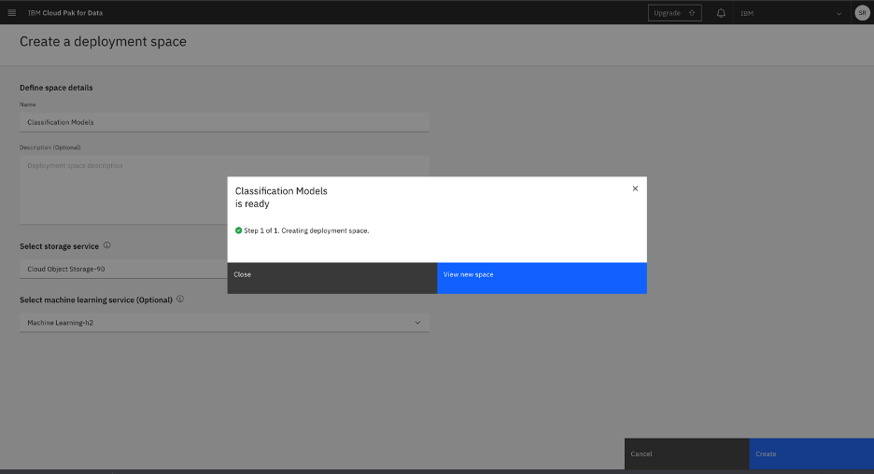Click the Name input field
Image resolution: width=874 pixels, height=474 pixels.
(x=224, y=122)
